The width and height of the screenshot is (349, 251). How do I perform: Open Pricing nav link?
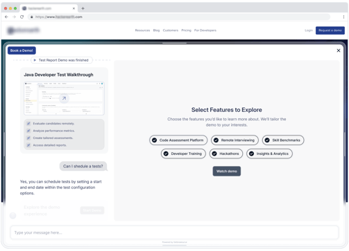(x=186, y=30)
